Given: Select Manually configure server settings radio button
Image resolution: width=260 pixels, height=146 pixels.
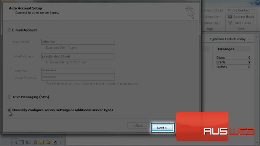Looking at the screenshot, I should [9, 110].
